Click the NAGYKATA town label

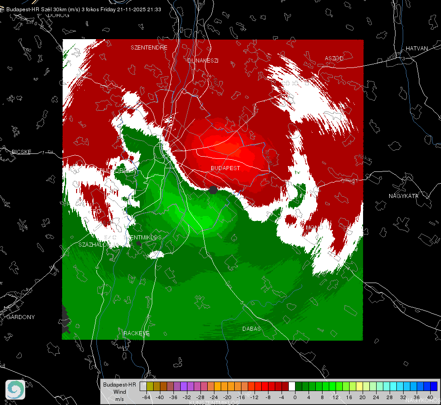404,196
